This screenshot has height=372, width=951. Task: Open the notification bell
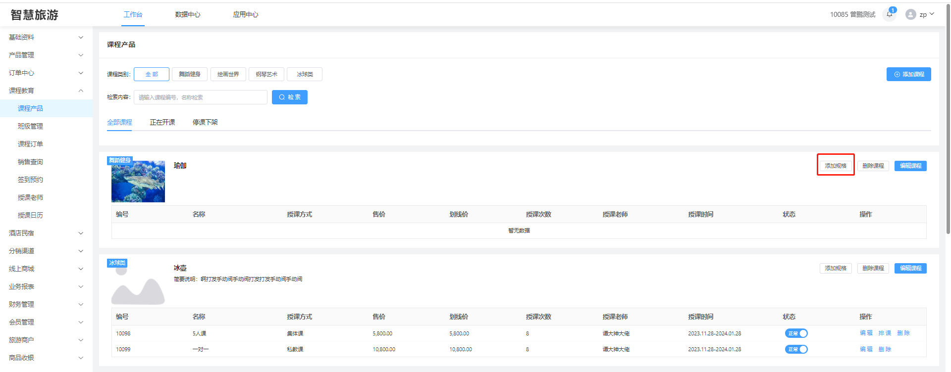pos(890,14)
